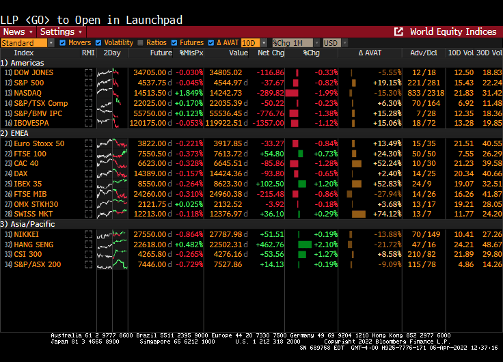This screenshot has width=503, height=362.
Task: Click the NIKKEI 2Day mini chart
Action: click(111, 234)
